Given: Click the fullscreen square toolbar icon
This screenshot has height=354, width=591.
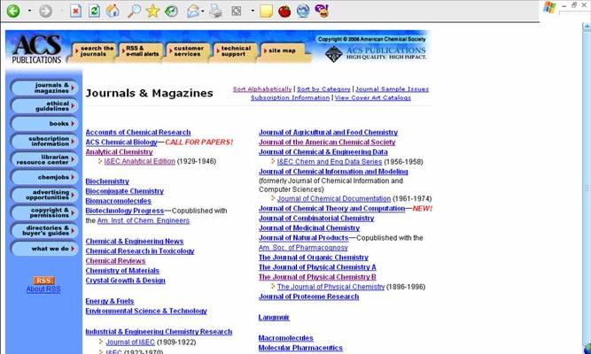Looking at the screenshot, I should [237, 12].
